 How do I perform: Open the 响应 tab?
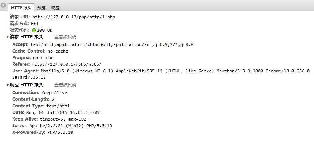(x=55, y=8)
